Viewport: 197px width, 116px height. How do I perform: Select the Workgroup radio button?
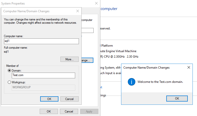[x=9, y=82]
